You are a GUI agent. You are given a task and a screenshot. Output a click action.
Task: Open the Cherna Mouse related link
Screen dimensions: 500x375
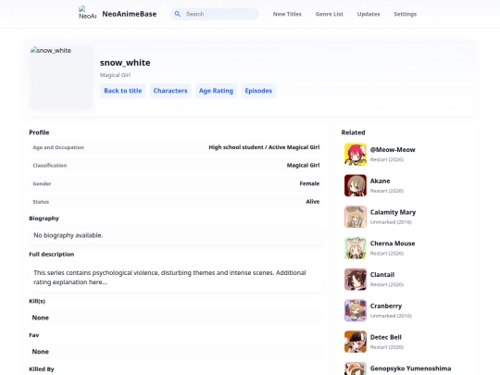[393, 244]
